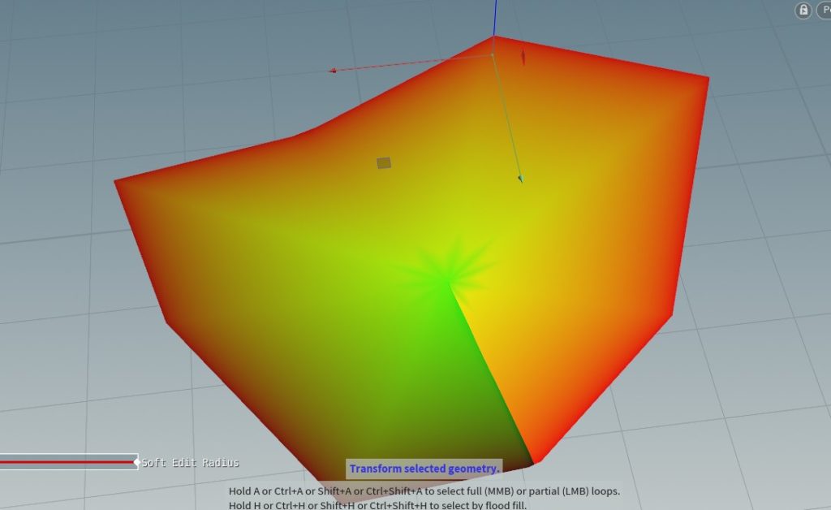Click the brown square handle on the surface
The image size is (831, 510).
pos(384,163)
